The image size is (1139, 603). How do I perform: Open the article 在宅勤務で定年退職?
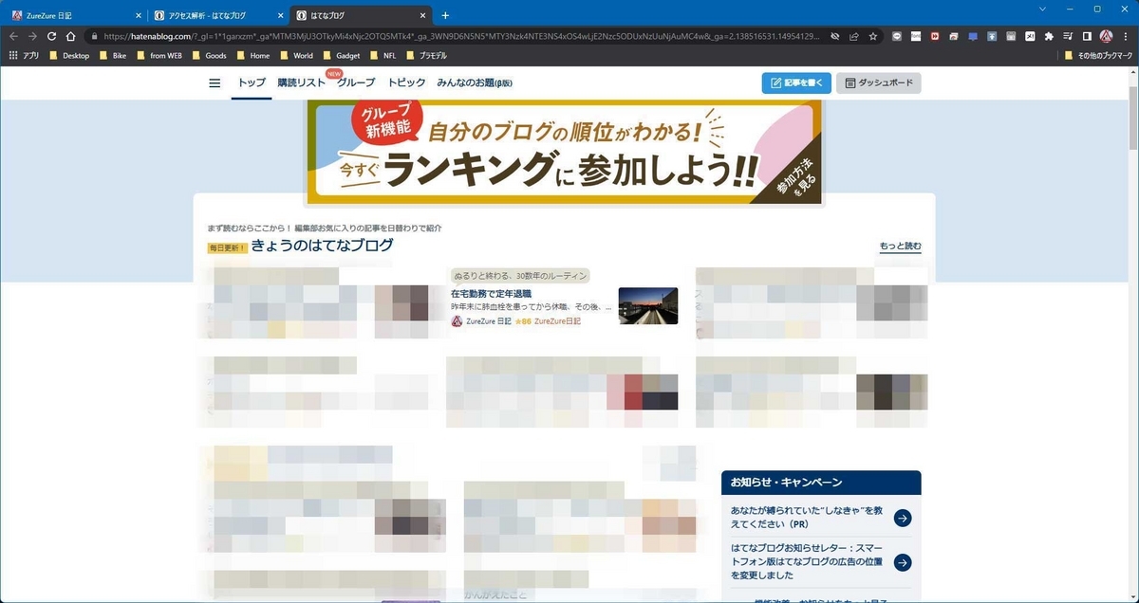click(492, 294)
